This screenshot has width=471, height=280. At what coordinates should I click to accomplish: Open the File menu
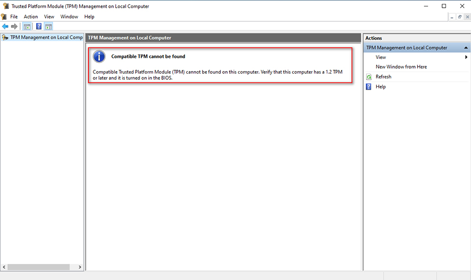click(x=14, y=17)
